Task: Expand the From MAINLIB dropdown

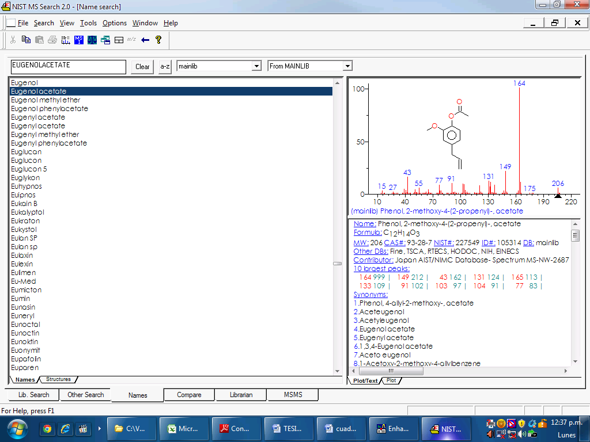Action: (x=347, y=66)
